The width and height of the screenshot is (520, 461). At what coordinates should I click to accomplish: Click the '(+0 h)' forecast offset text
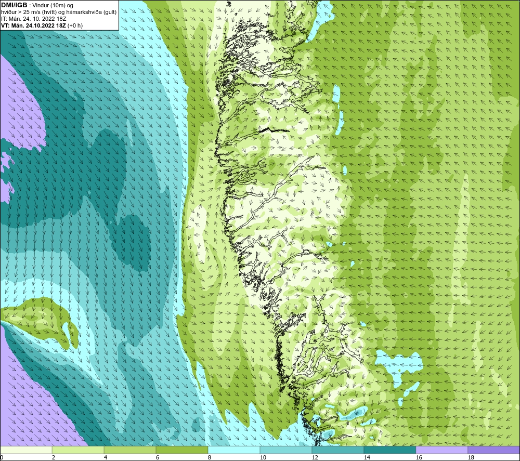point(76,25)
